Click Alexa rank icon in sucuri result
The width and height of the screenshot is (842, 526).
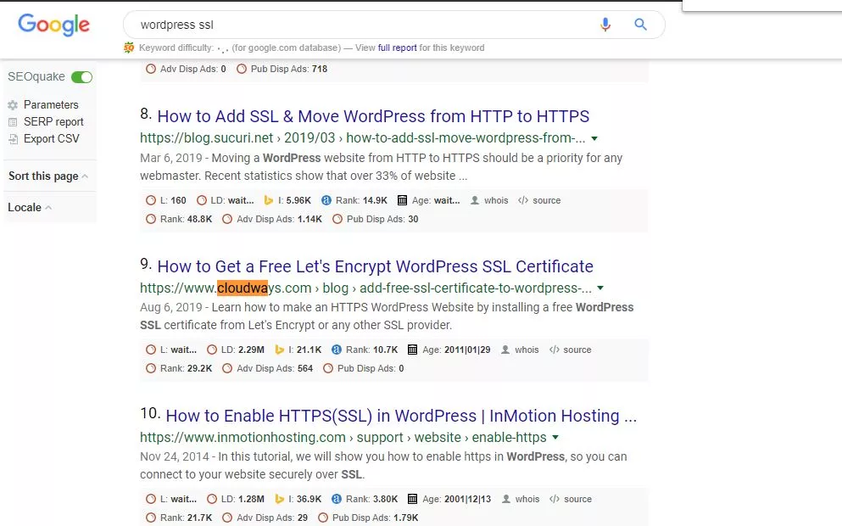tap(326, 200)
